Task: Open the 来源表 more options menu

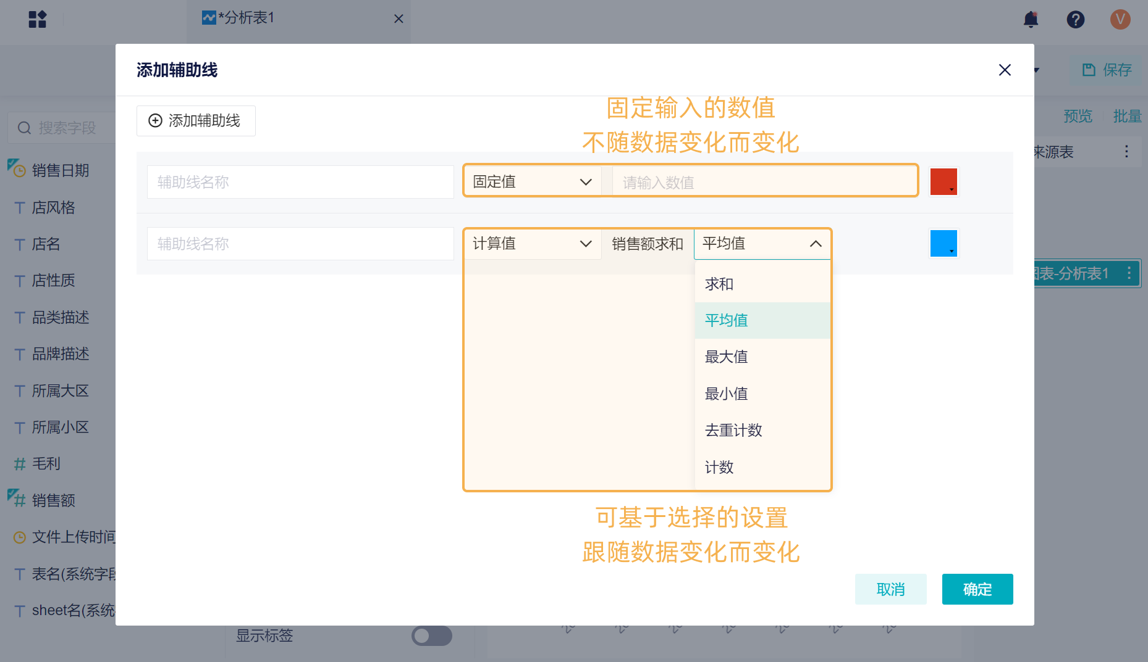Action: pos(1126,151)
